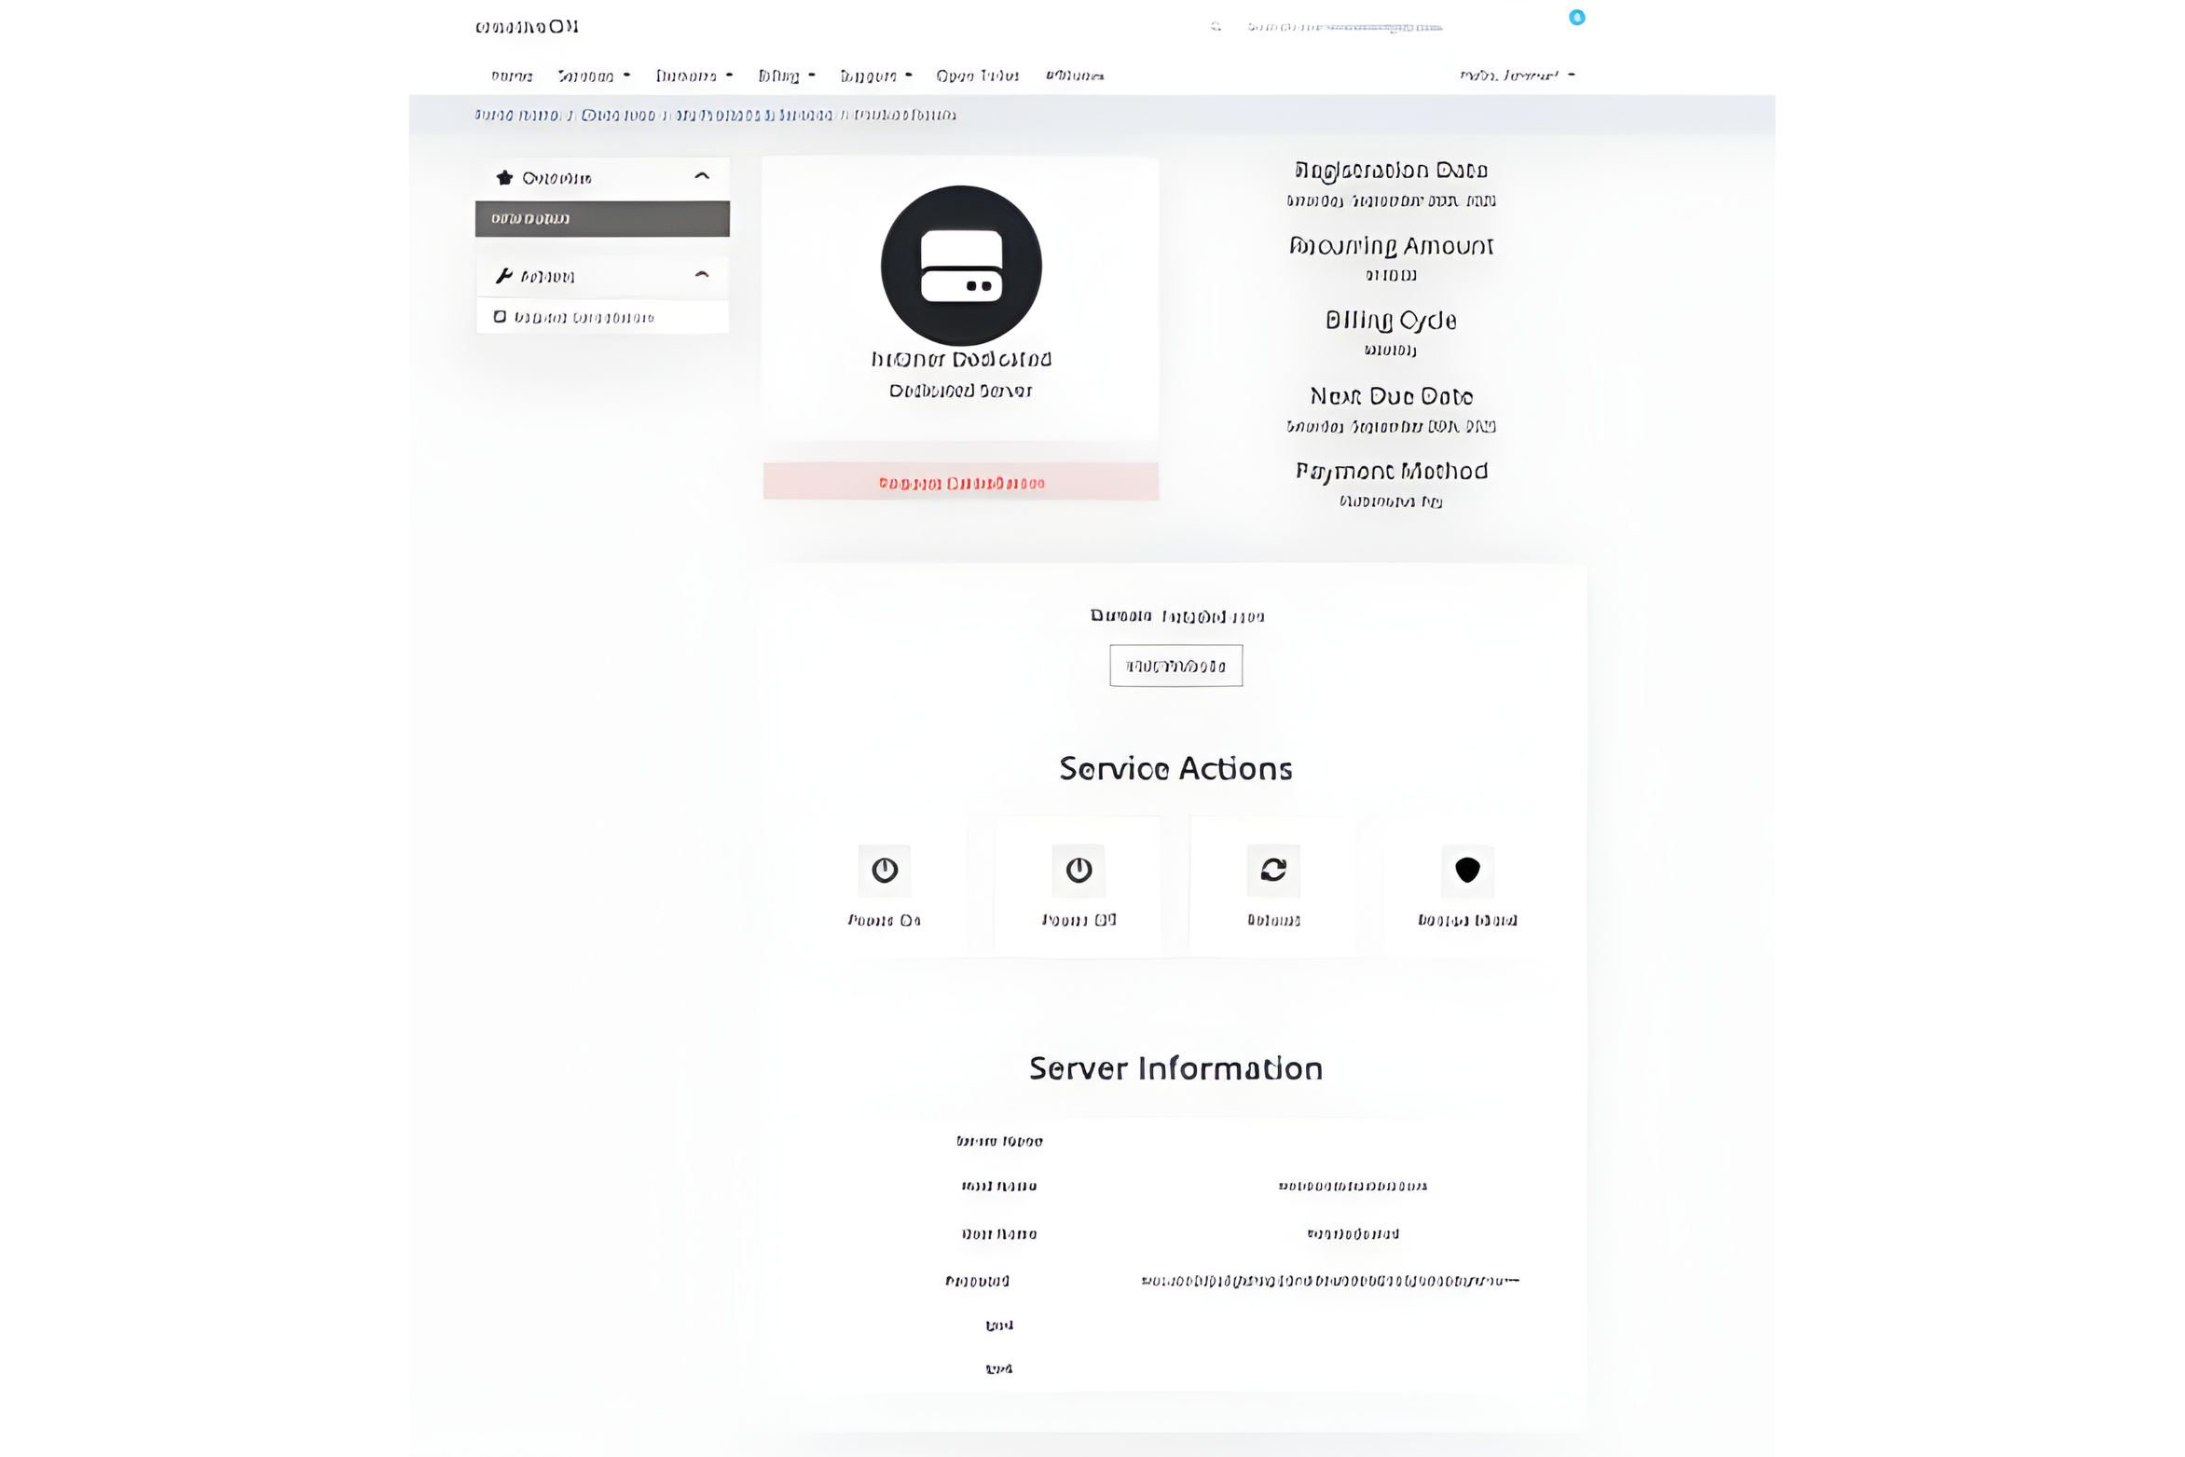This screenshot has width=2185, height=1457.
Task: Click the outlined button above Service Actions
Action: point(1175,666)
